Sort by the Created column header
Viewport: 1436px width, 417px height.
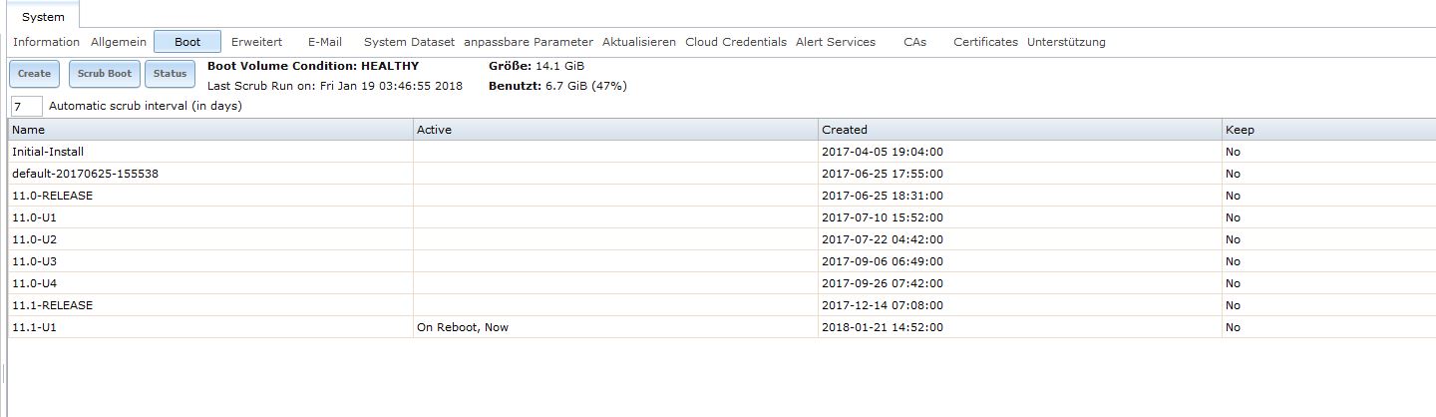[1017, 130]
